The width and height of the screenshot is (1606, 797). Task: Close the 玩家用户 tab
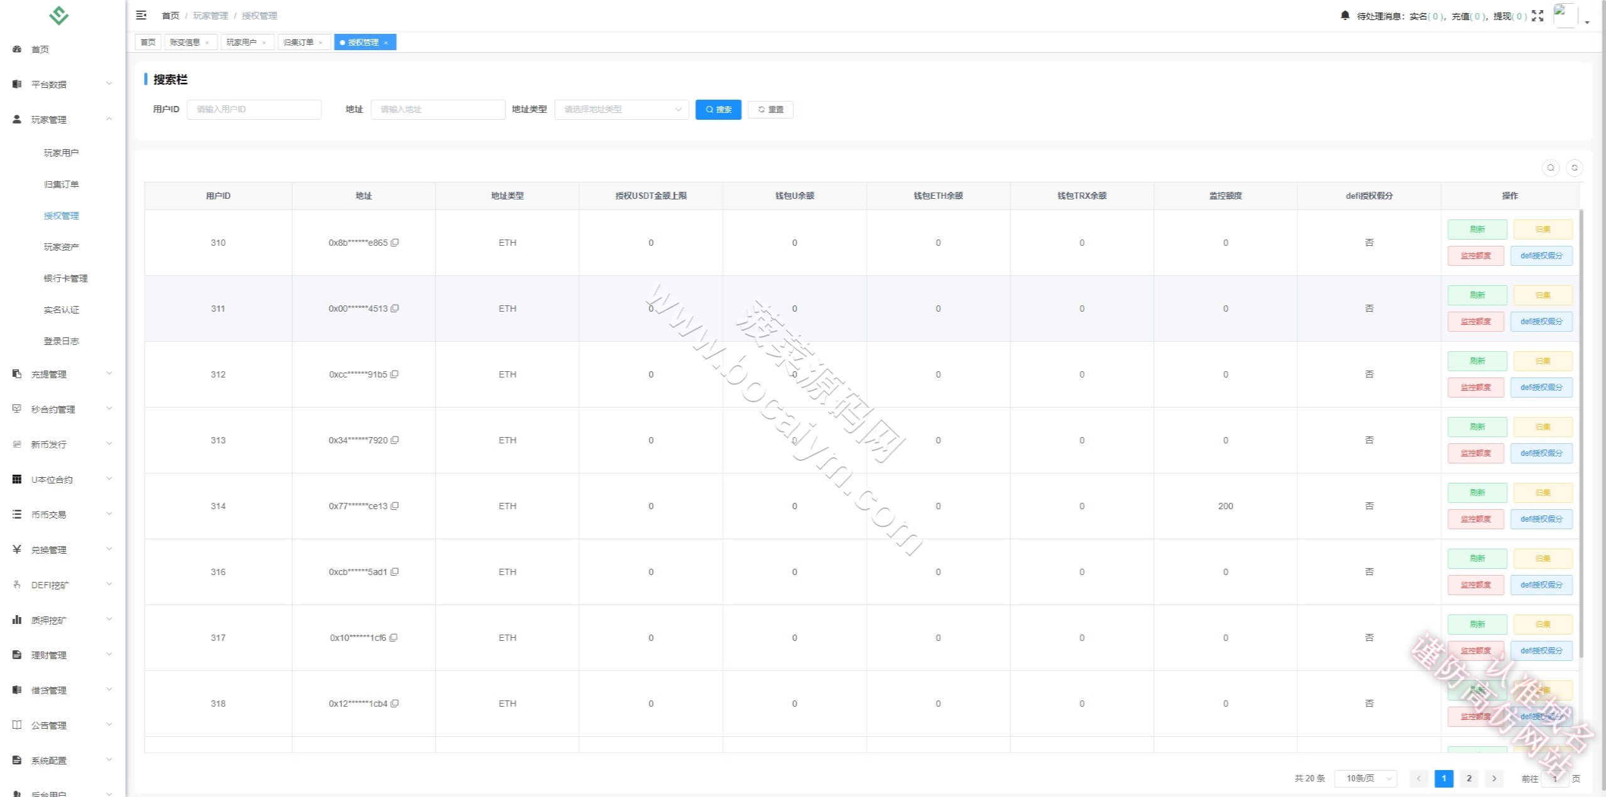[x=264, y=43]
